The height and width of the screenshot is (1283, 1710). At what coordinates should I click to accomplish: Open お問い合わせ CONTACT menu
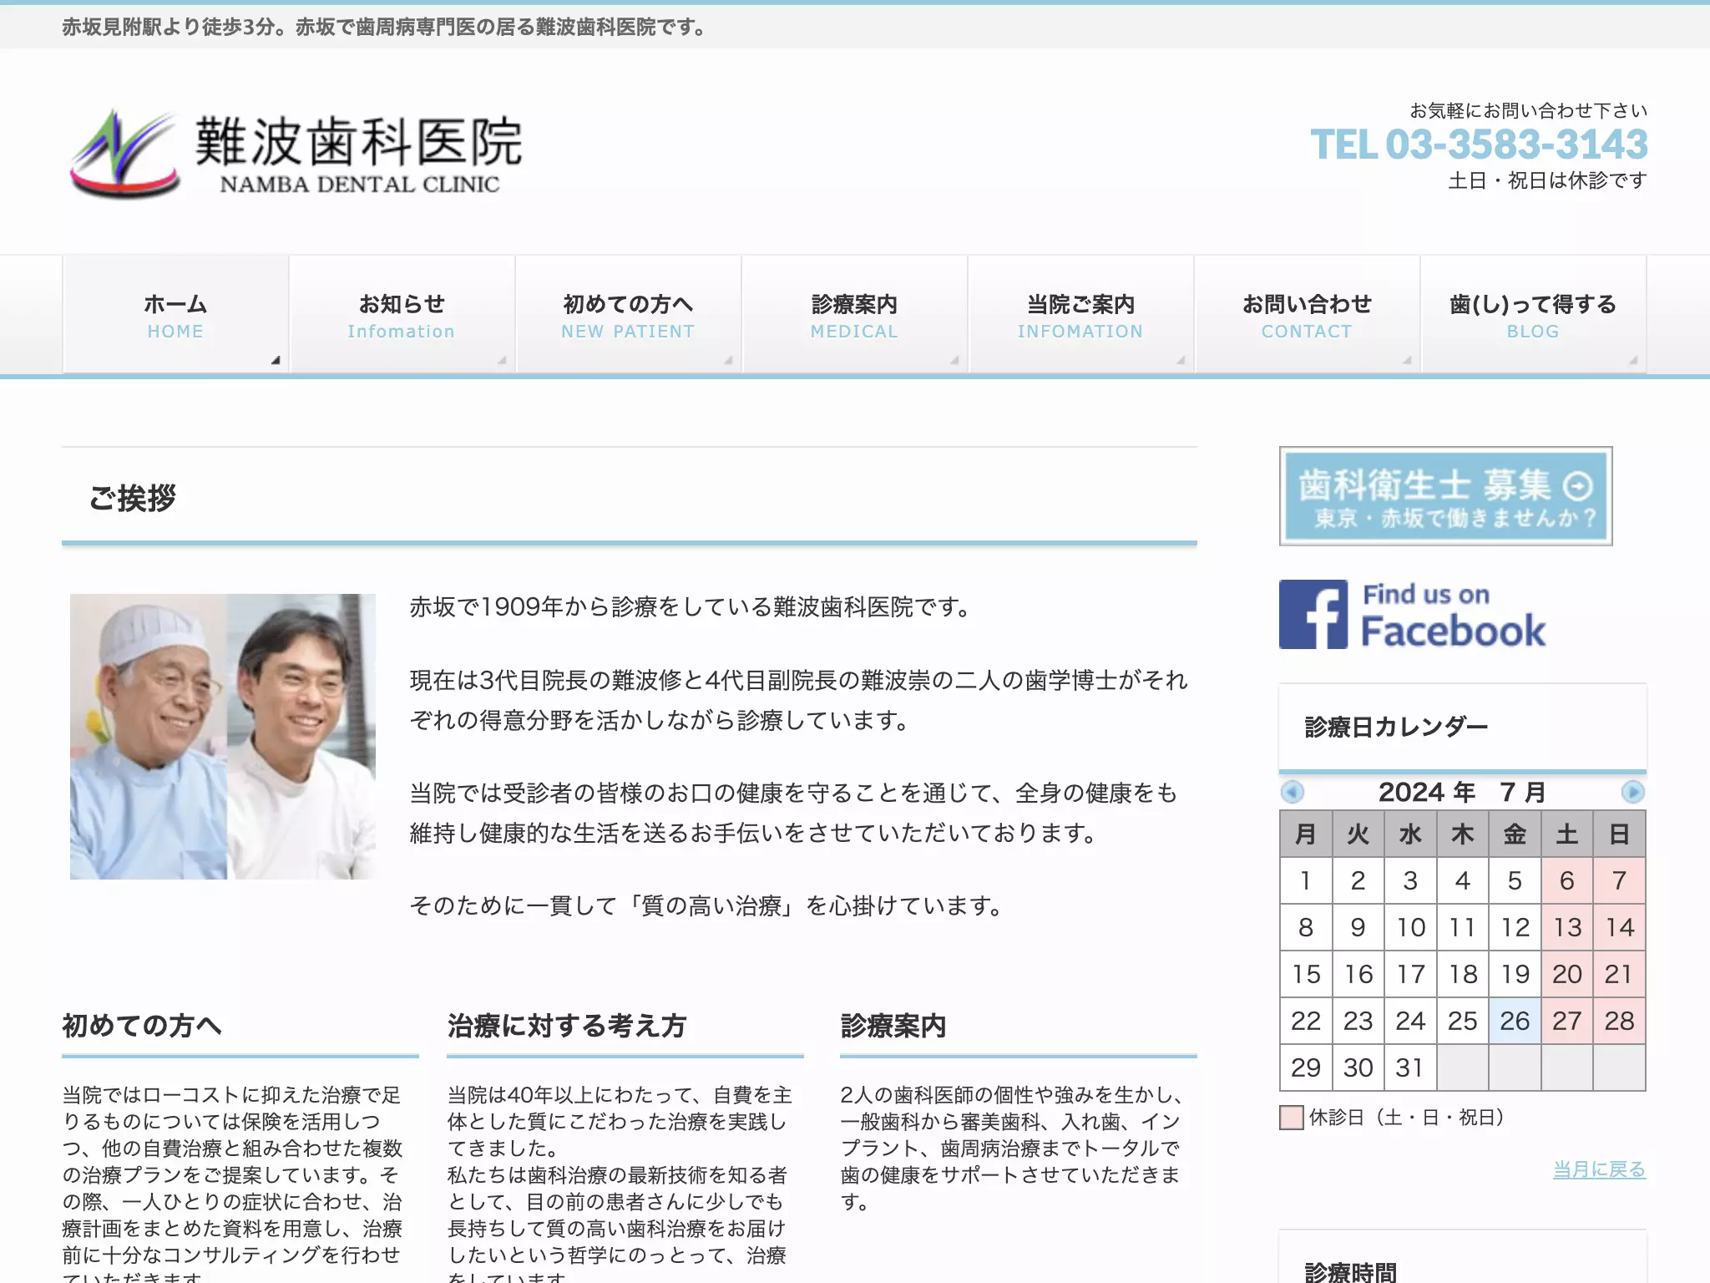pyautogui.click(x=1307, y=315)
